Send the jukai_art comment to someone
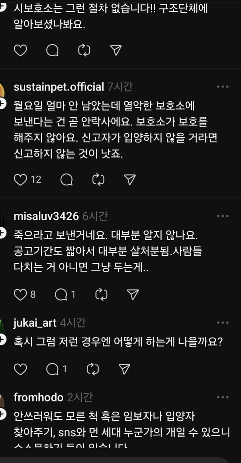 [124, 369]
